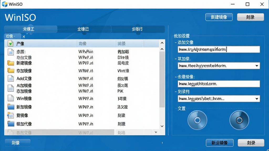Switch to the first tab 未缘正

(30, 29)
